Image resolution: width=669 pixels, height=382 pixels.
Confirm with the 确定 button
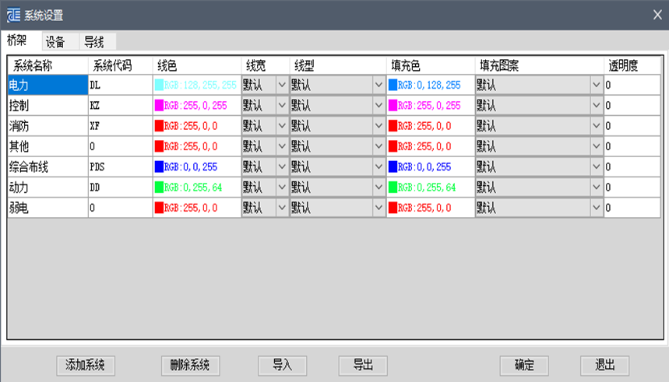[x=524, y=366]
